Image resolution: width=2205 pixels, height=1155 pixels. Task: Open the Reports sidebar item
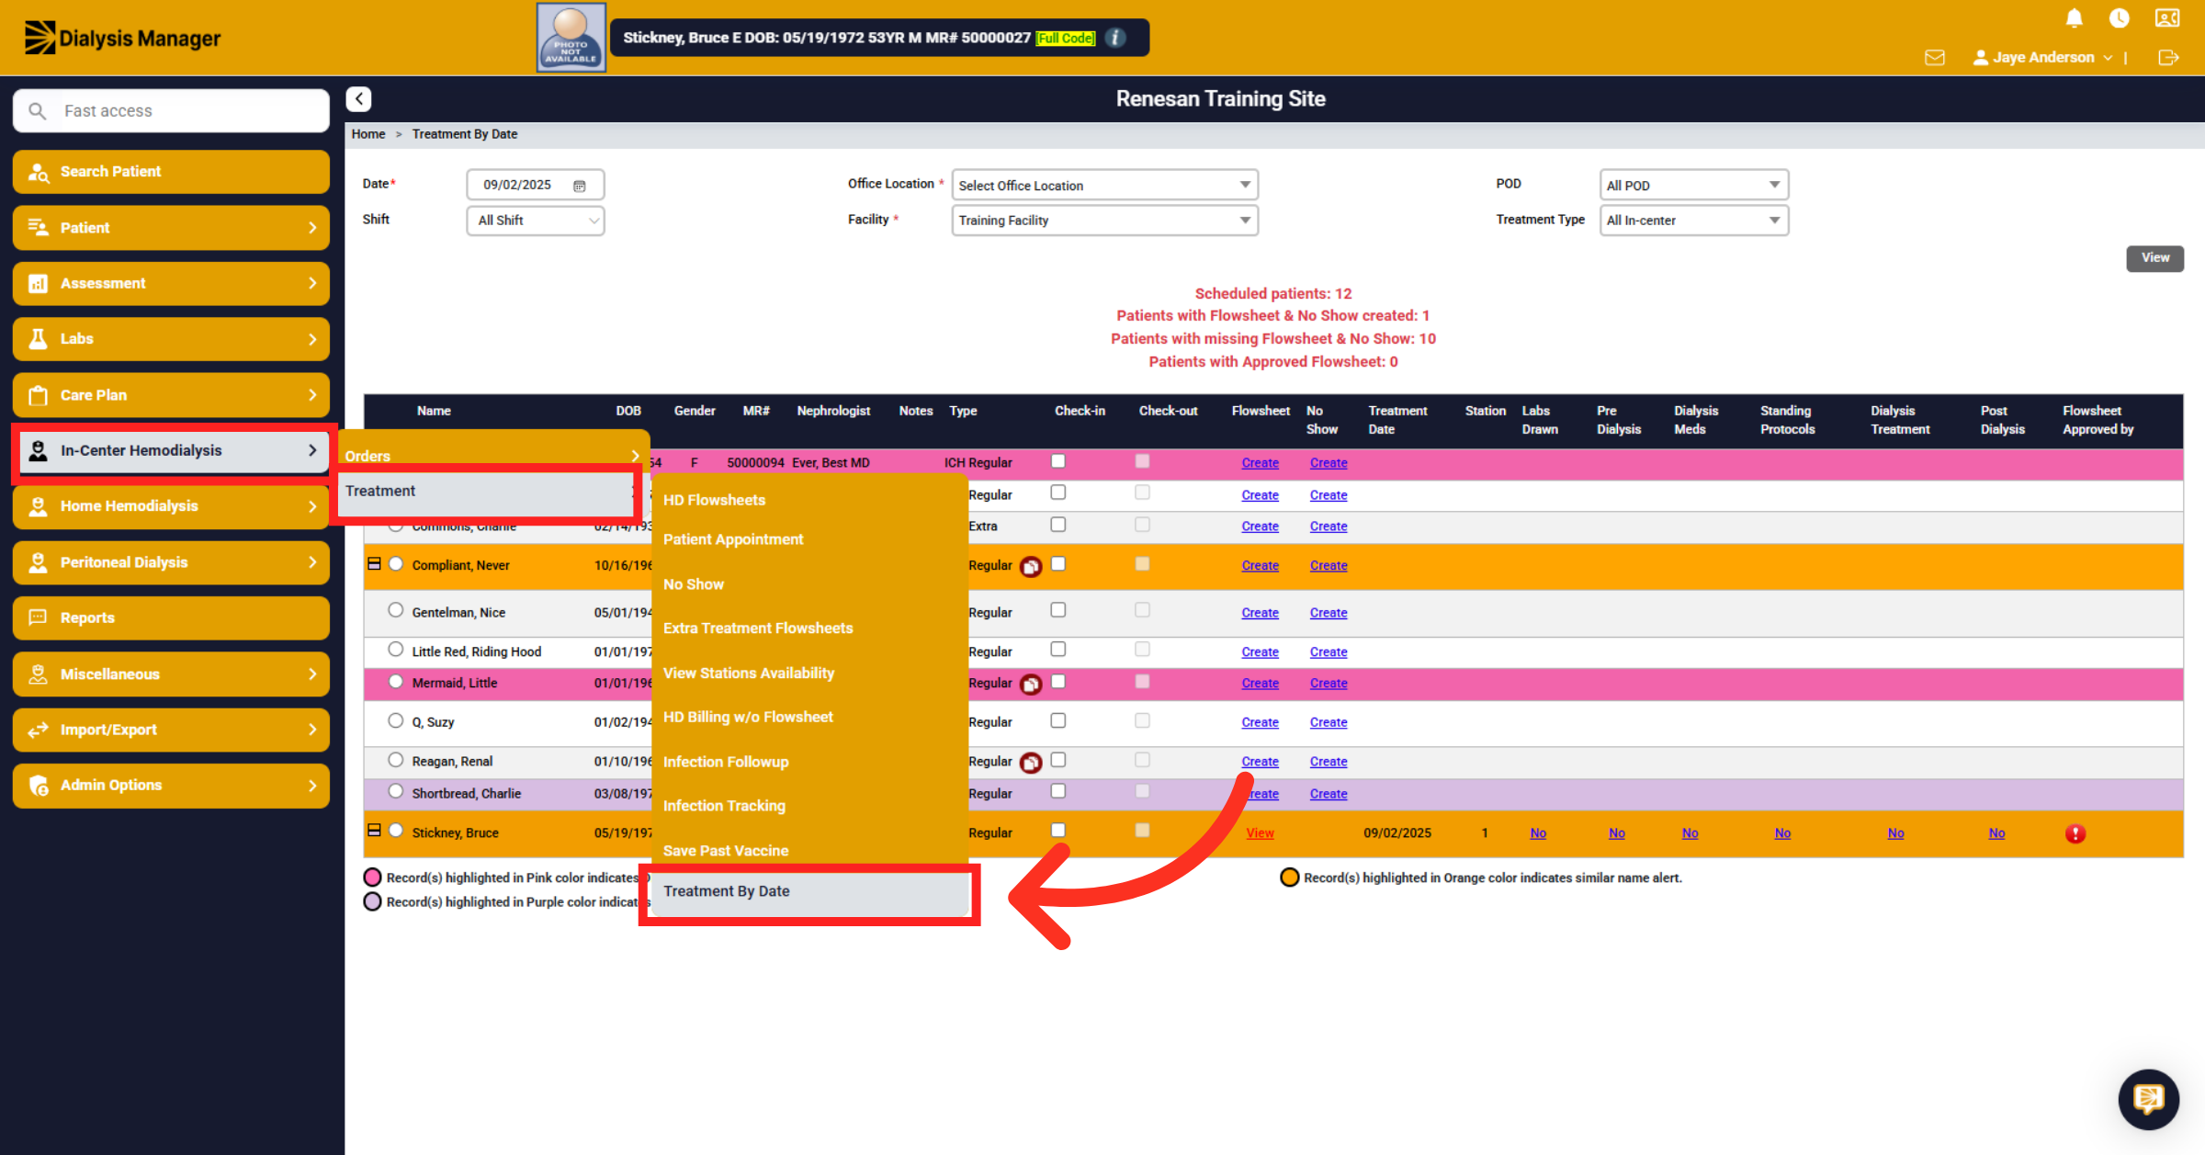pyautogui.click(x=171, y=618)
